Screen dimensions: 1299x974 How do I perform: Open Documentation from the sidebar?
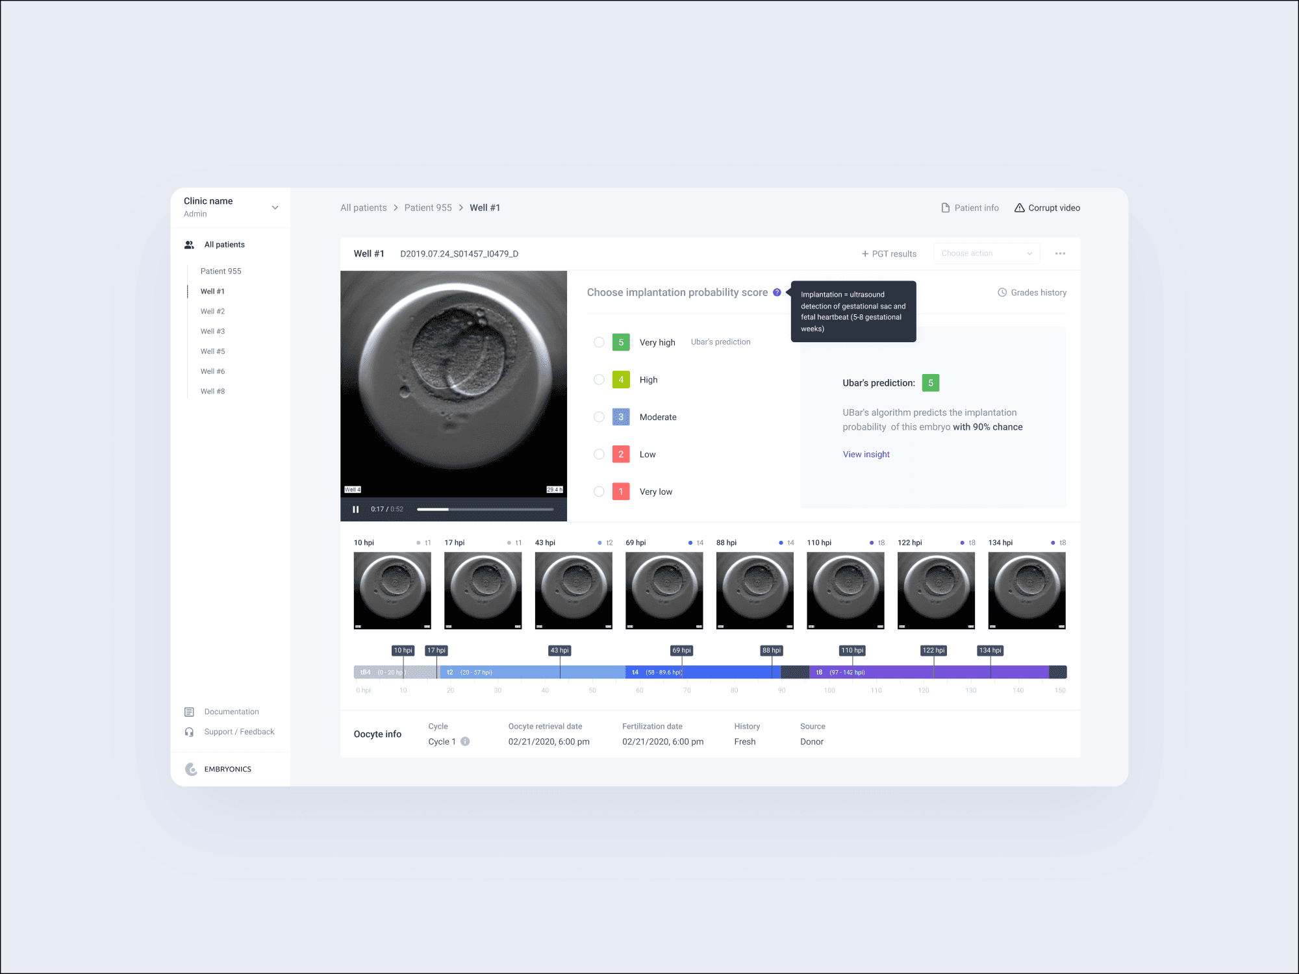coord(231,711)
